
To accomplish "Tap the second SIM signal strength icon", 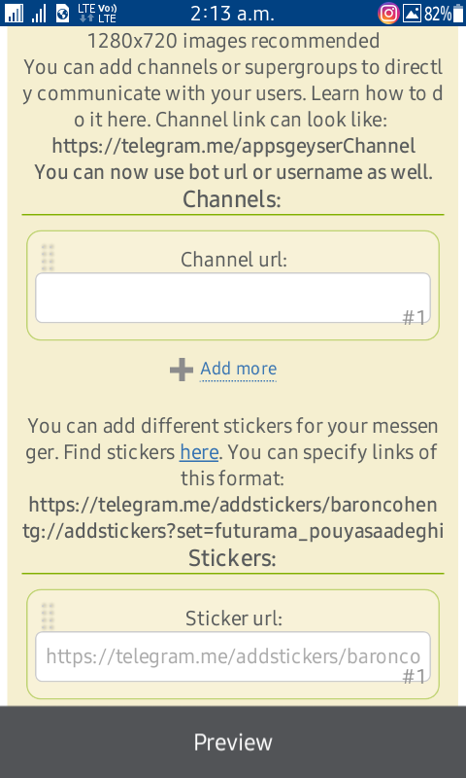I will point(39,14).
